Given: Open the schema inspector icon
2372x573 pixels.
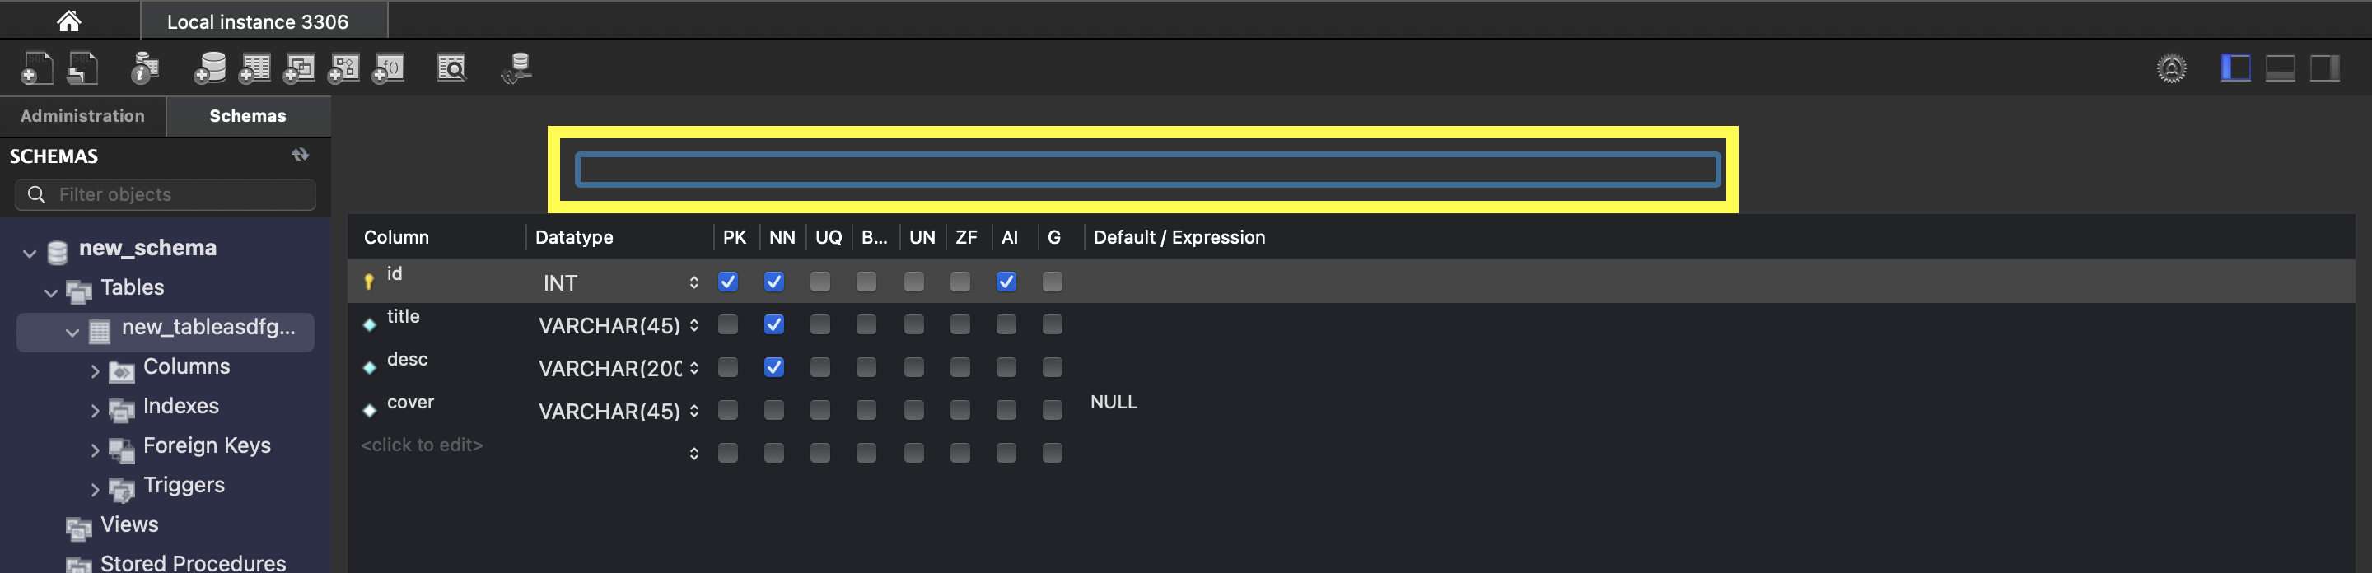Looking at the screenshot, I should (x=145, y=68).
